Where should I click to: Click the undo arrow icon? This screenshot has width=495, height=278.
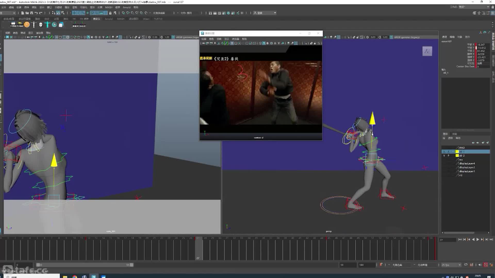36,13
